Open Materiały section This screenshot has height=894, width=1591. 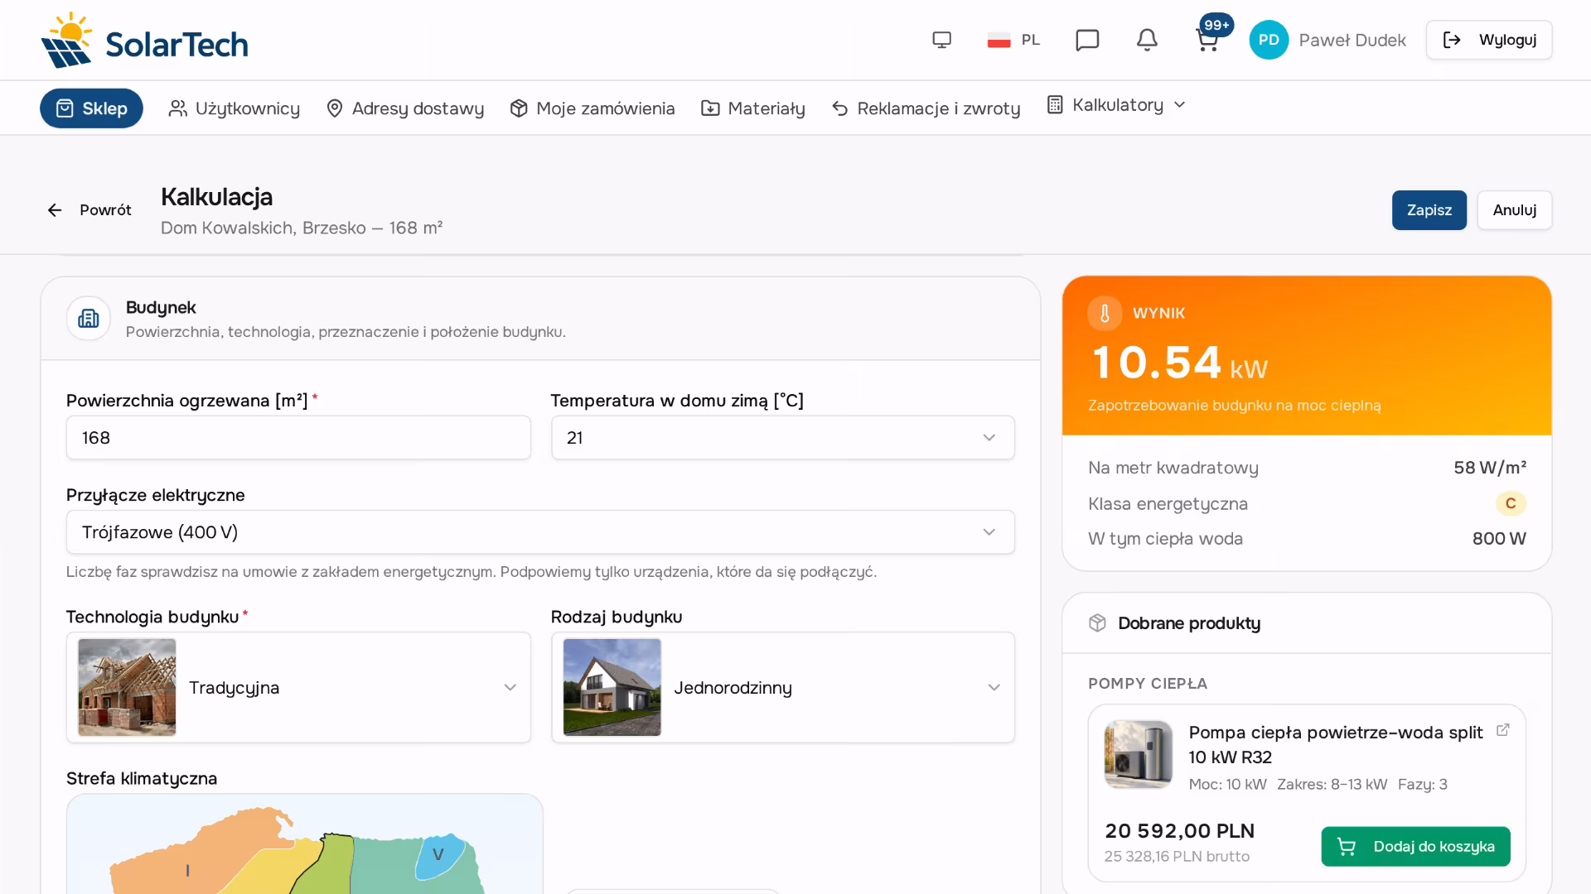pyautogui.click(x=753, y=108)
